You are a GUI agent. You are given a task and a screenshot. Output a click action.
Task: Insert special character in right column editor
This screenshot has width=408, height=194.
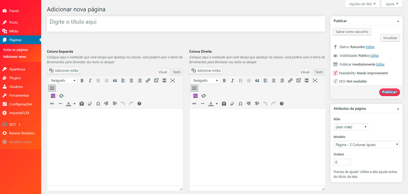click(x=241, y=104)
